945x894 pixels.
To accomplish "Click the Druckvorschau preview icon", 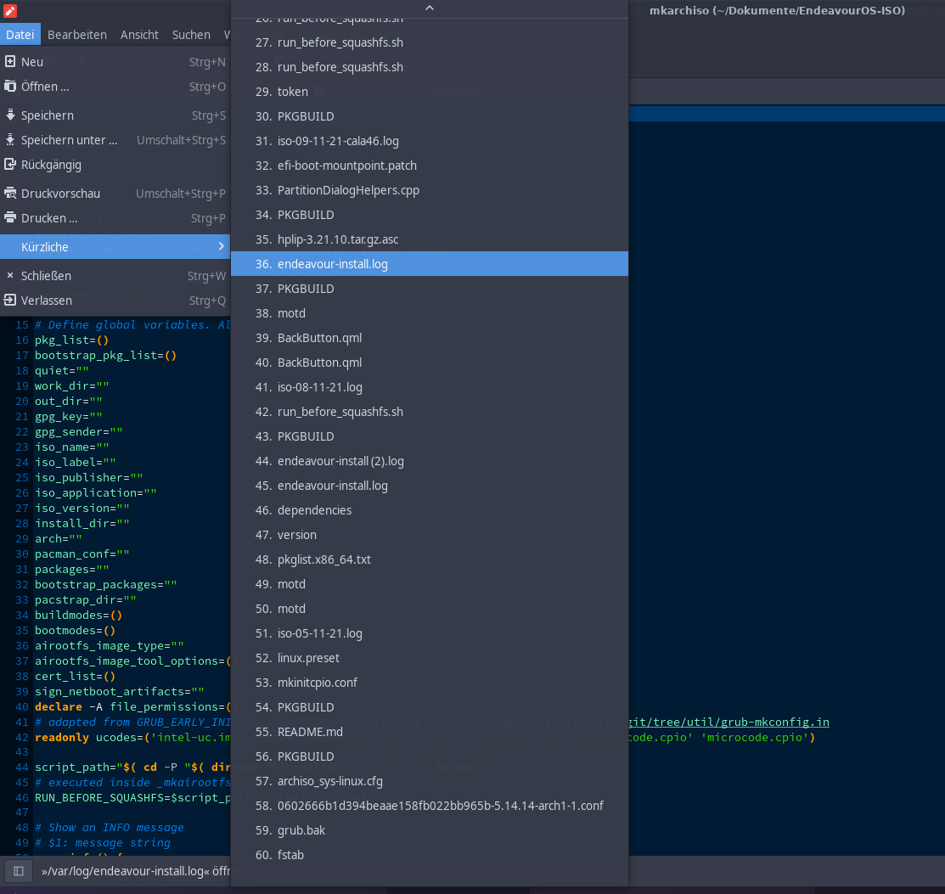I will (10, 193).
